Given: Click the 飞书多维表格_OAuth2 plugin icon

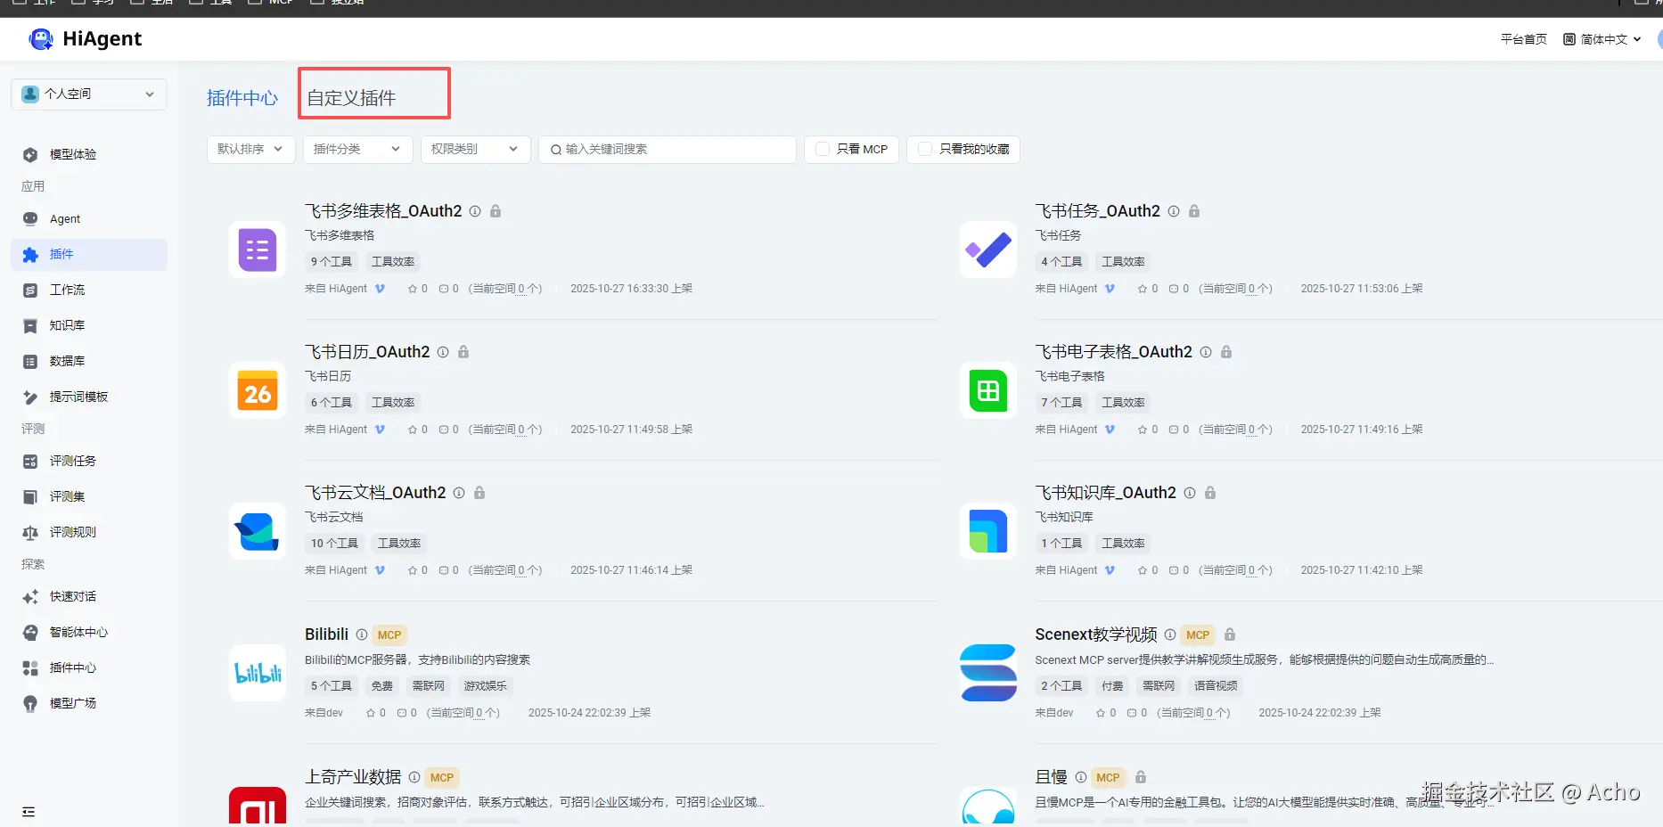Looking at the screenshot, I should pos(258,250).
